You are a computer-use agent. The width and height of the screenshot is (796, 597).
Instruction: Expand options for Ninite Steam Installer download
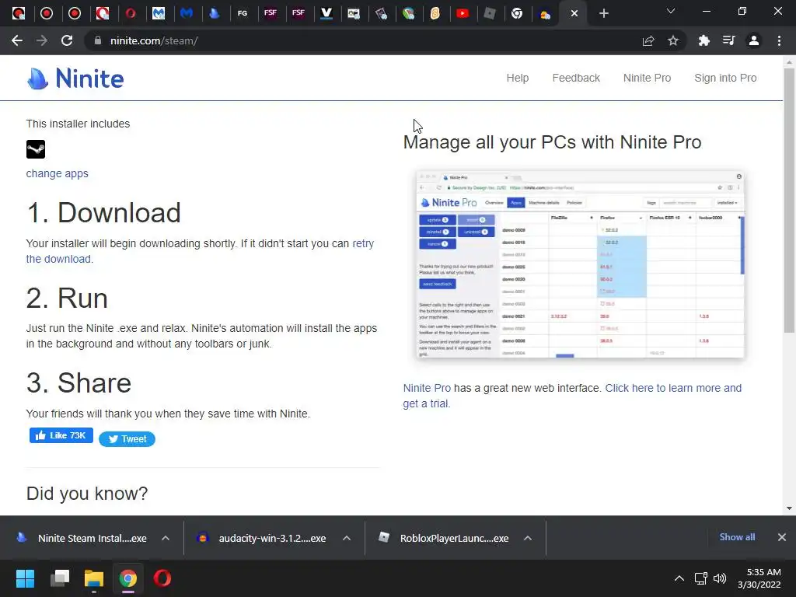coord(166,538)
